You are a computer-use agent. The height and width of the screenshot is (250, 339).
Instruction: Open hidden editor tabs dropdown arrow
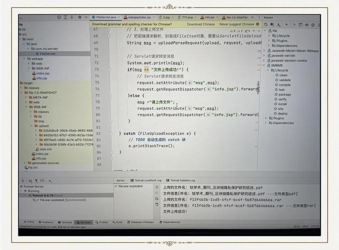252,17
